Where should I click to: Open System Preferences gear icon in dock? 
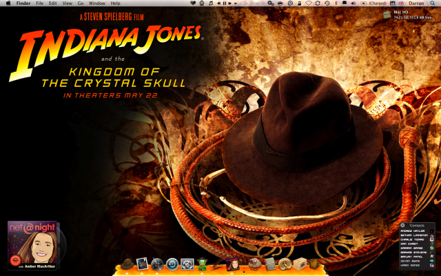187,265
